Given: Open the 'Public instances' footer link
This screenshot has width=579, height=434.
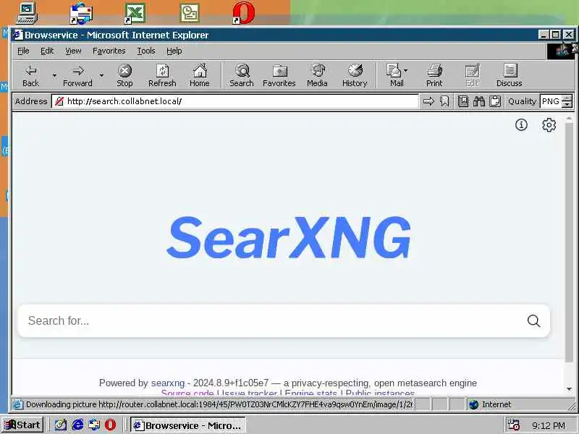Looking at the screenshot, I should coord(381,393).
